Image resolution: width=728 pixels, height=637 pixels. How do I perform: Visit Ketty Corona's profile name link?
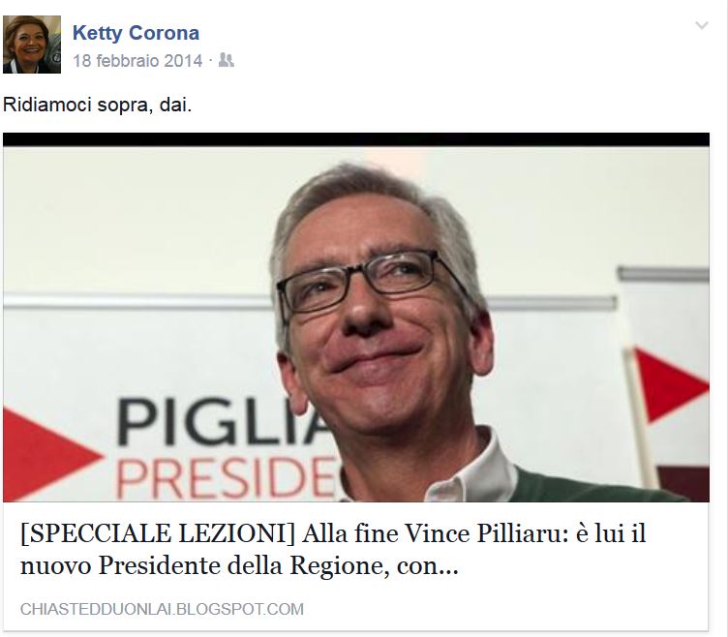136,33
